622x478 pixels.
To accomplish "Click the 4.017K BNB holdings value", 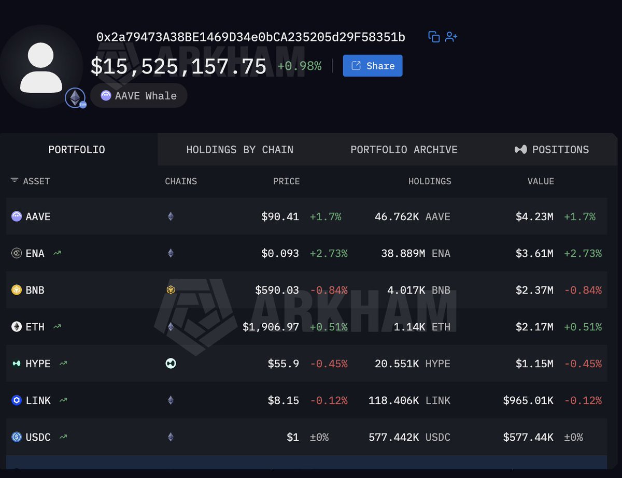I will tap(419, 290).
